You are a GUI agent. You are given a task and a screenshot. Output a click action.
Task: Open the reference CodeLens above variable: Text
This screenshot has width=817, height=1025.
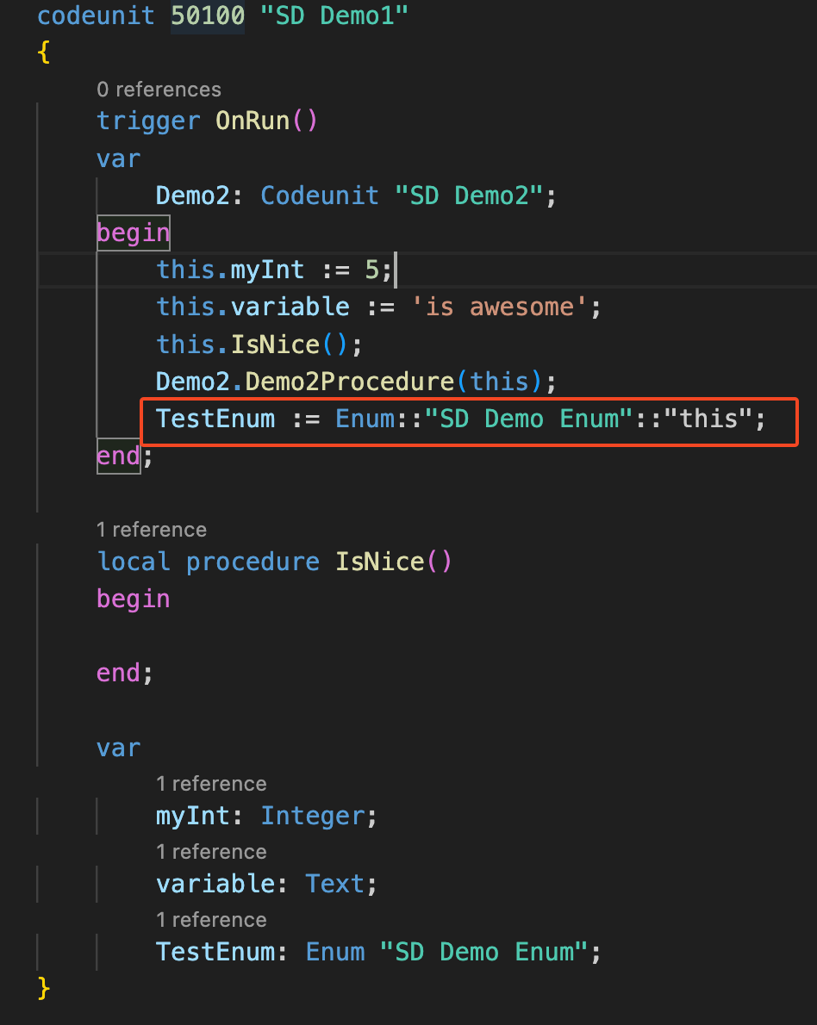tap(211, 852)
